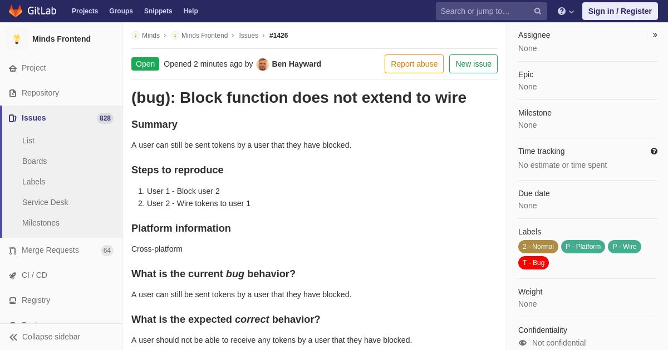Open the Groups menu in navbar

pyautogui.click(x=121, y=11)
